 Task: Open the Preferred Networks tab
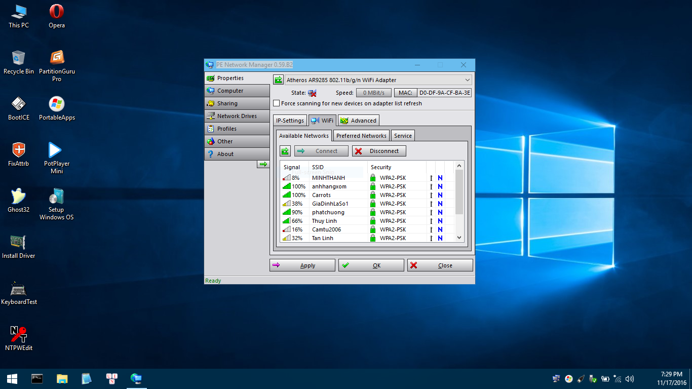tap(361, 135)
